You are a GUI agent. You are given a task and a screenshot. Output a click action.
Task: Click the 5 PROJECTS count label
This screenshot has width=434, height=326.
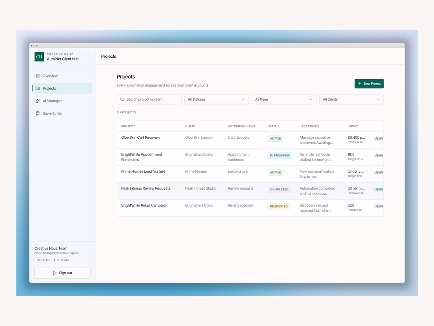(127, 112)
